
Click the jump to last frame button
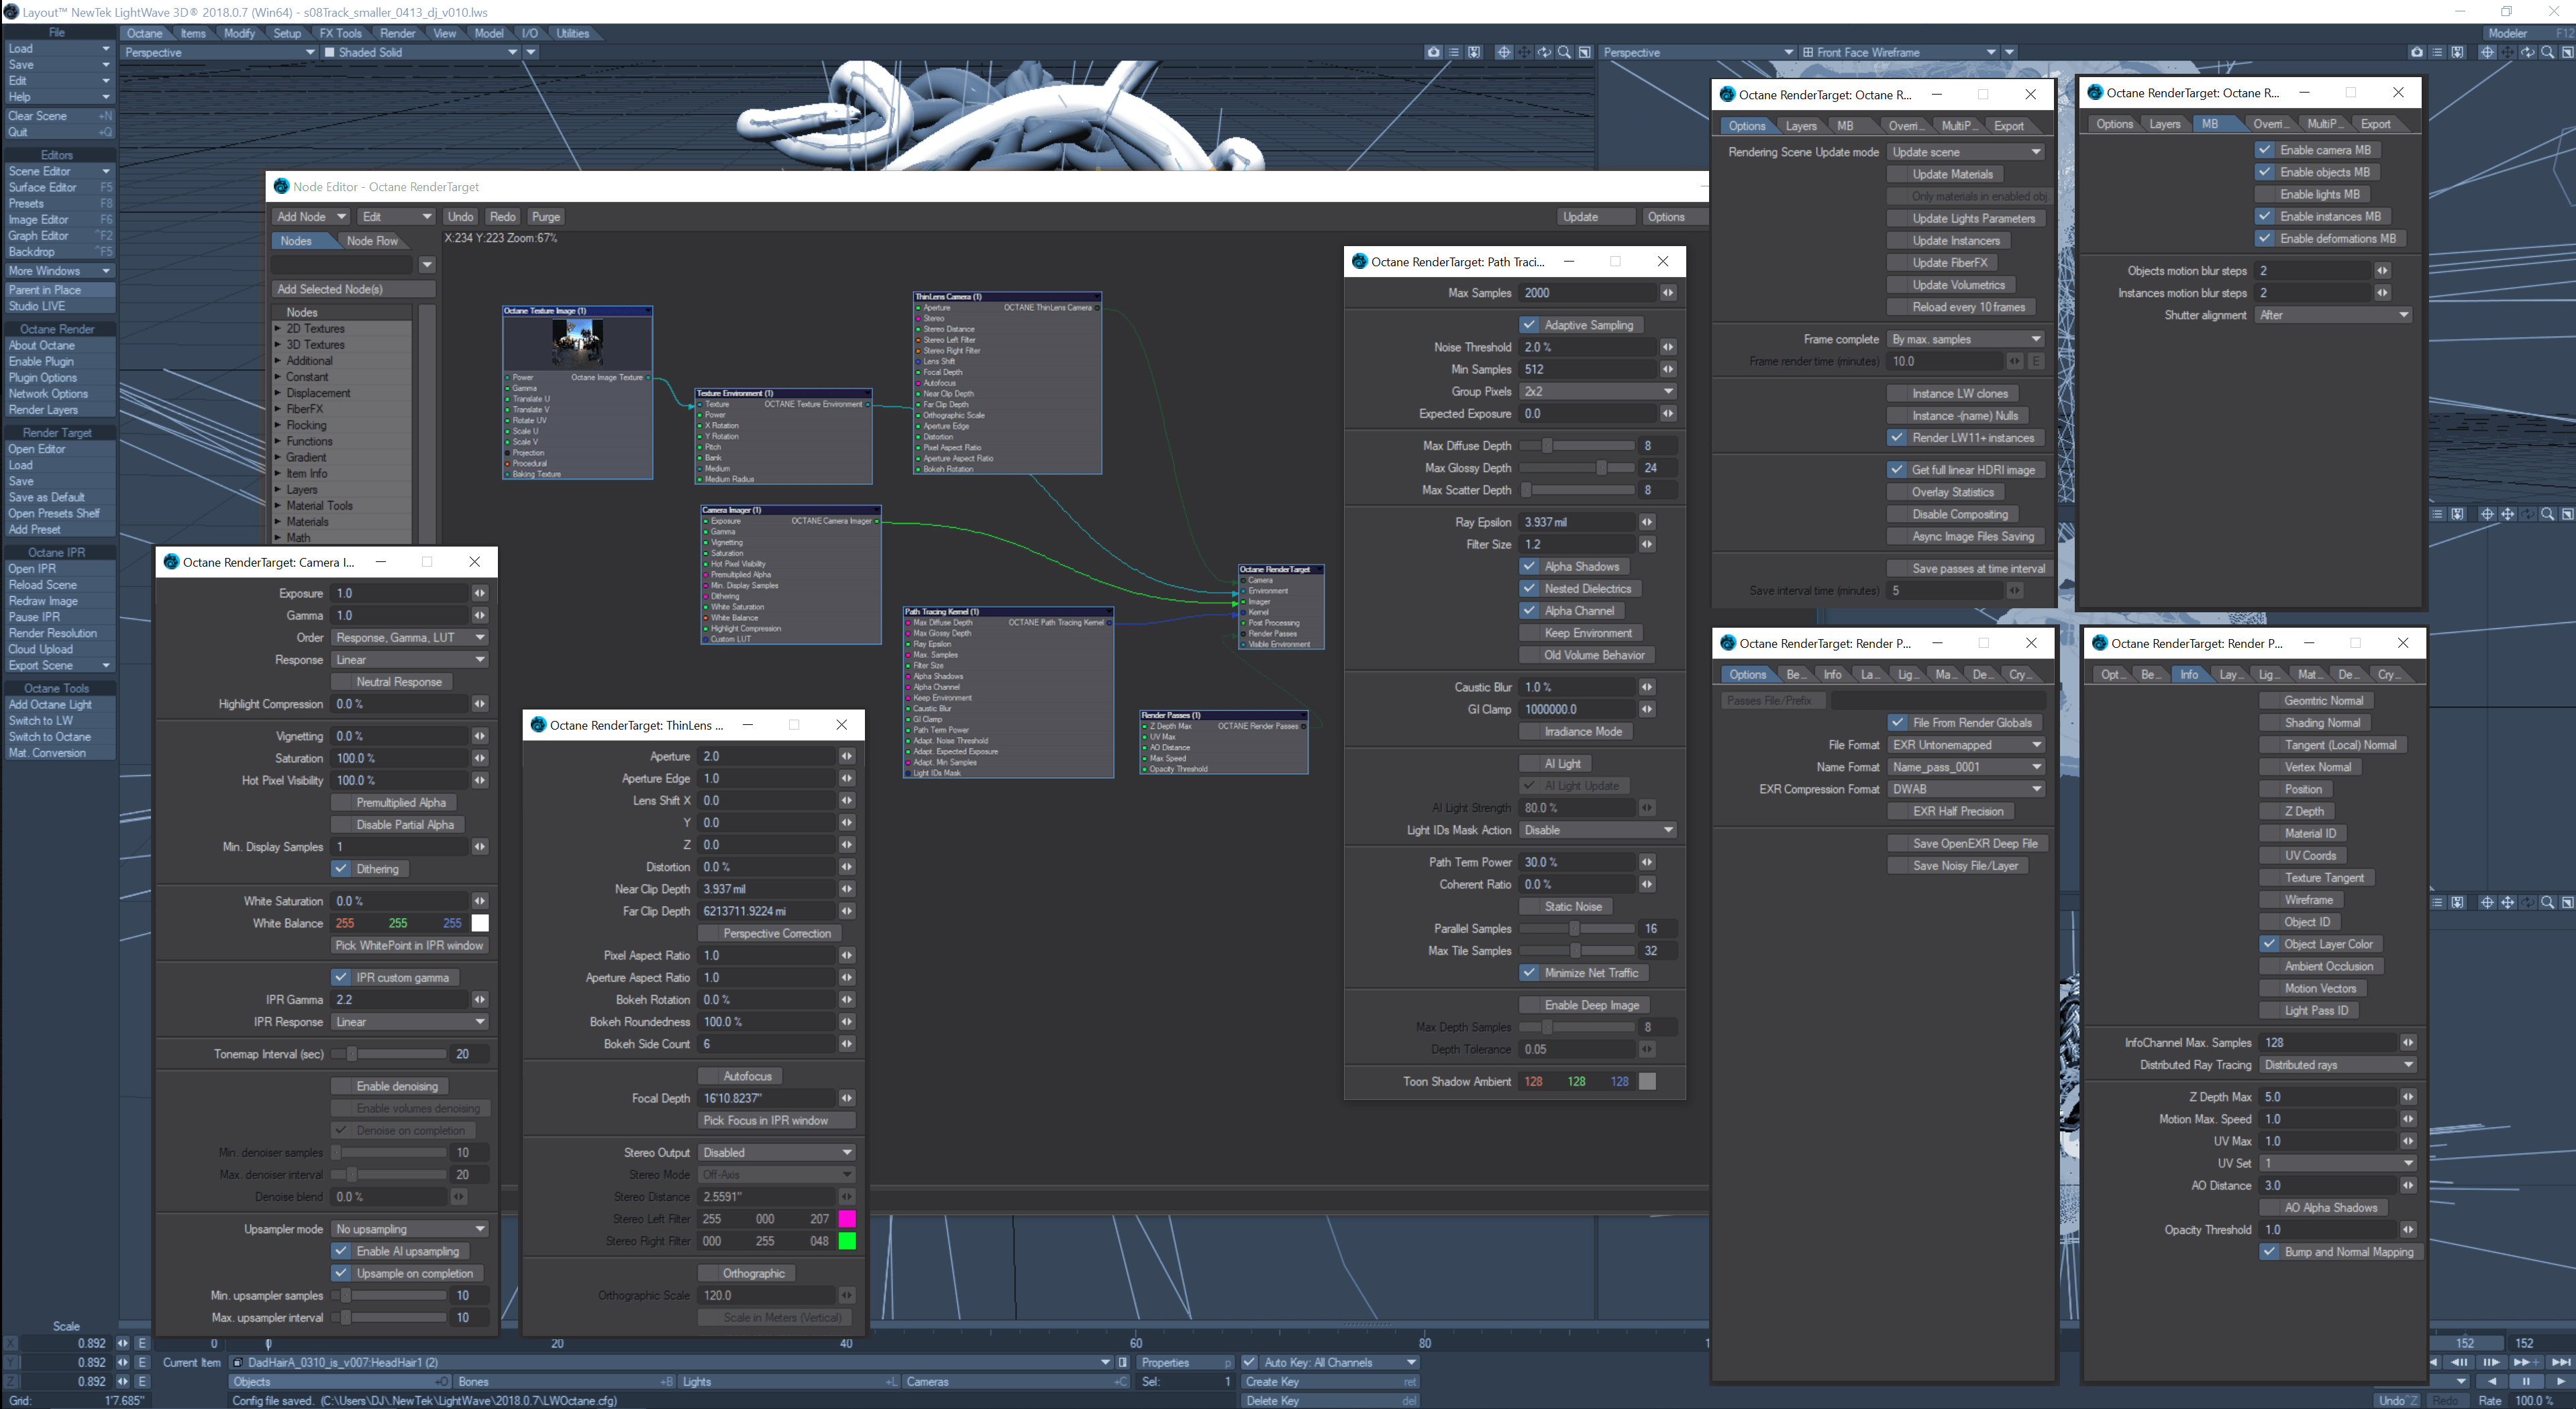coord(2560,1362)
